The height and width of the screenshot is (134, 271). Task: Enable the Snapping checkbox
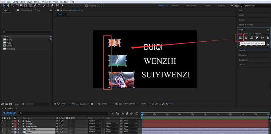[87, 6]
